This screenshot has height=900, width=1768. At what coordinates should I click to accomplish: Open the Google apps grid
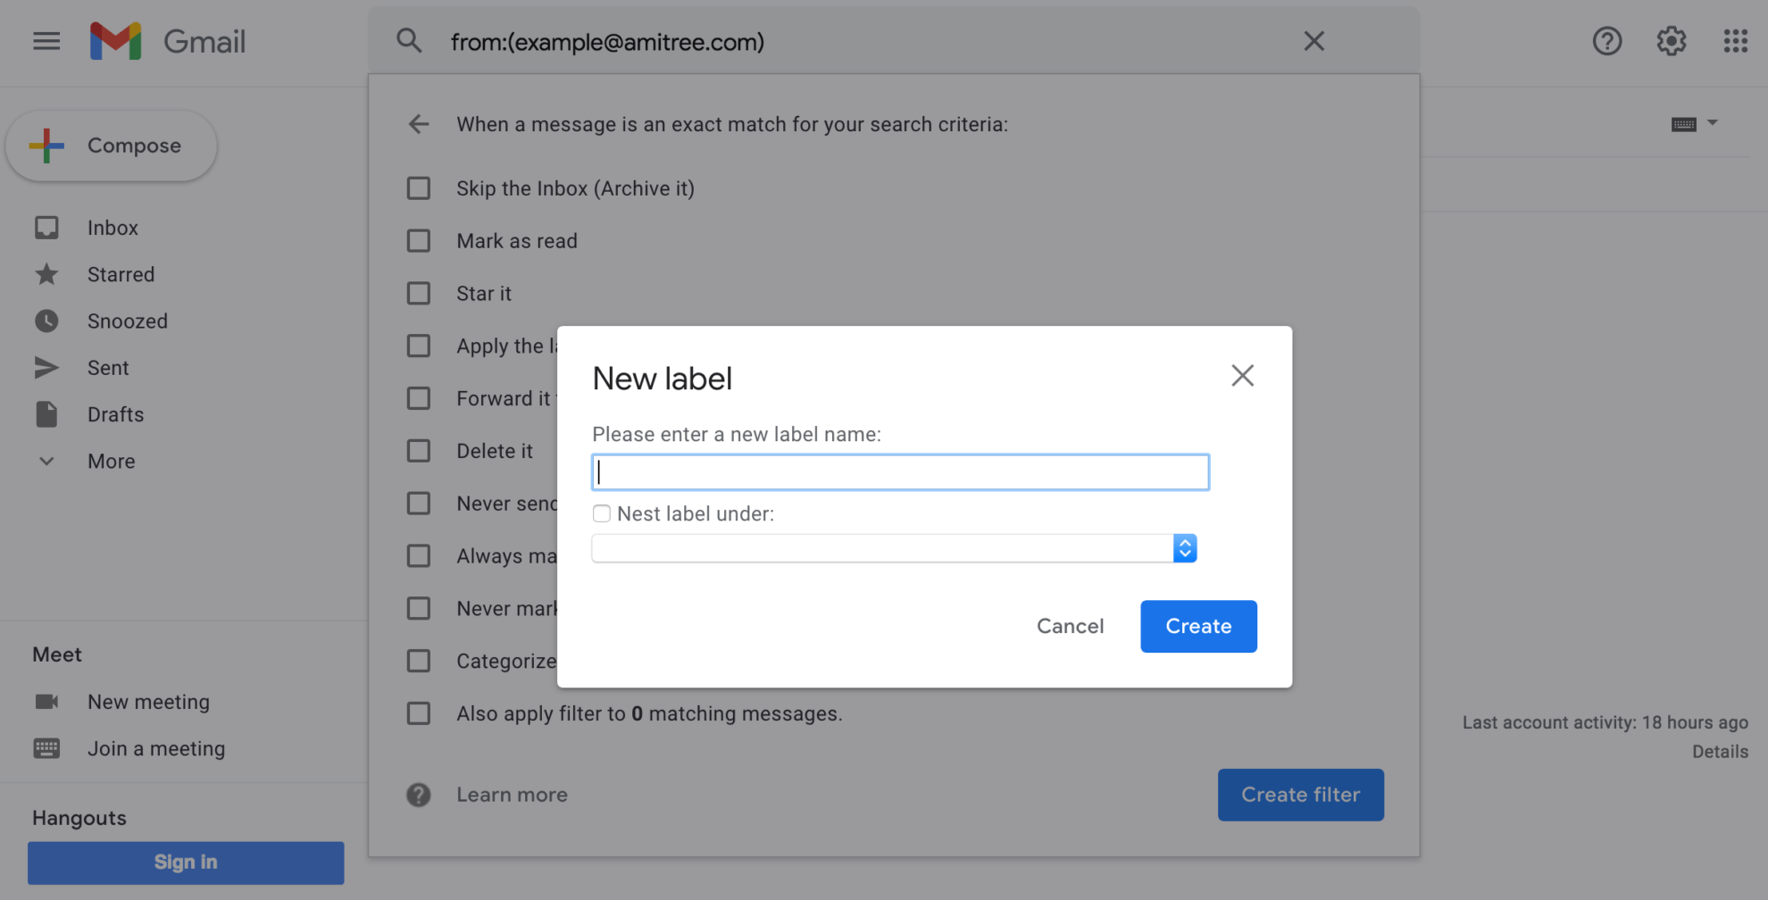(1735, 41)
